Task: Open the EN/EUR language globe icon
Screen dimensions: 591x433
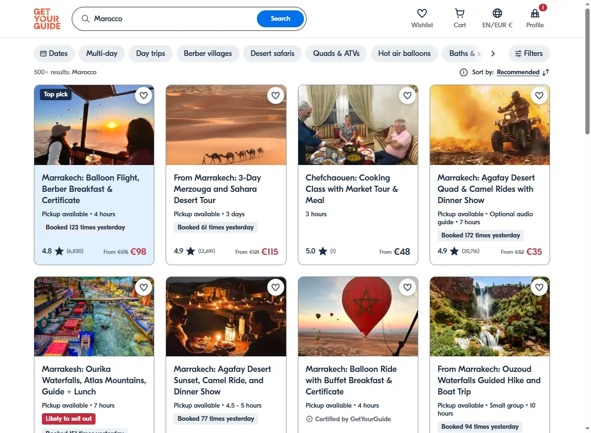Action: 497,13
